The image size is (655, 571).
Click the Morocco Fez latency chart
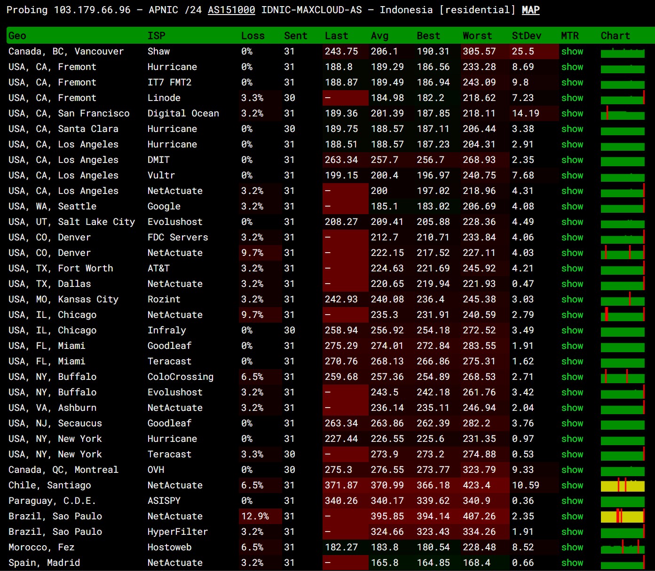[x=623, y=547]
